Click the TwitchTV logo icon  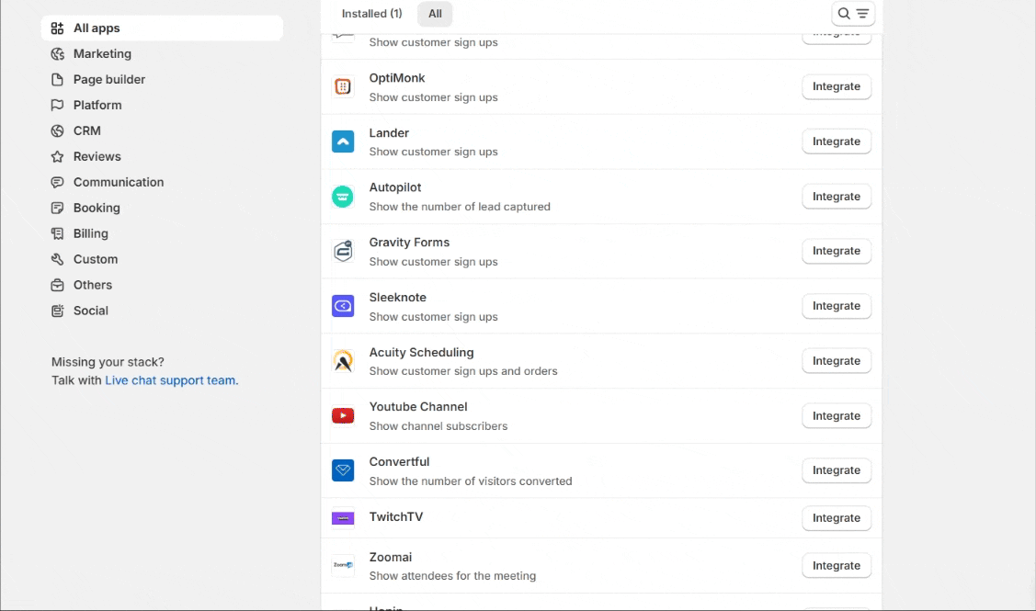[343, 518]
